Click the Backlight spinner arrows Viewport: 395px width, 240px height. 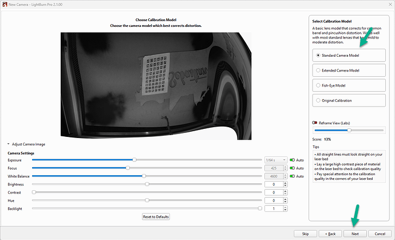click(x=286, y=208)
